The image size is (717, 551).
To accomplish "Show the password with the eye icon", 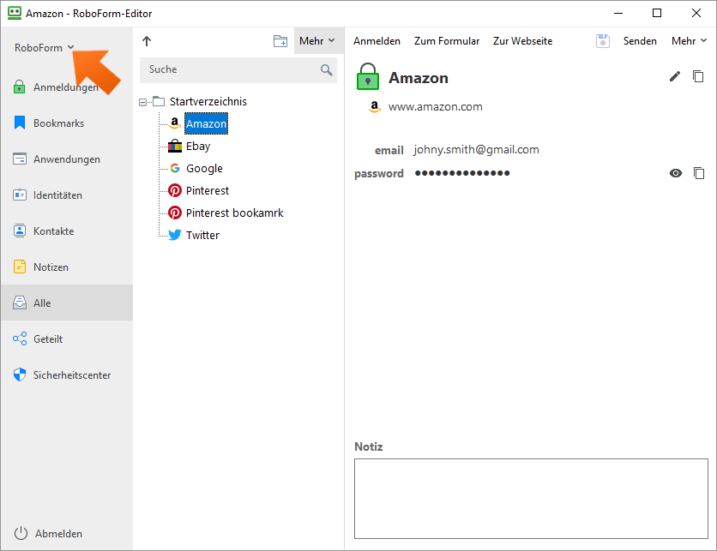I will [675, 173].
